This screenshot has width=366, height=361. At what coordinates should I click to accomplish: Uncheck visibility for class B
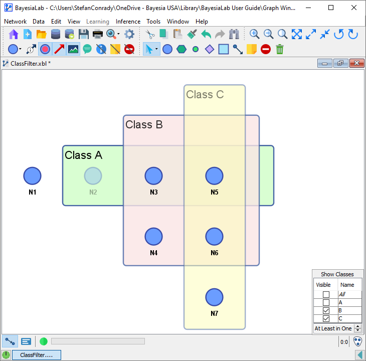point(326,311)
